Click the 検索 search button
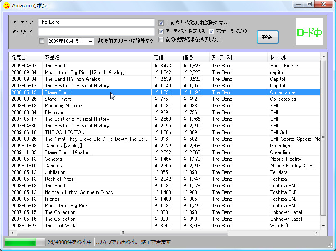This screenshot has width=336, height=251. click(x=268, y=37)
